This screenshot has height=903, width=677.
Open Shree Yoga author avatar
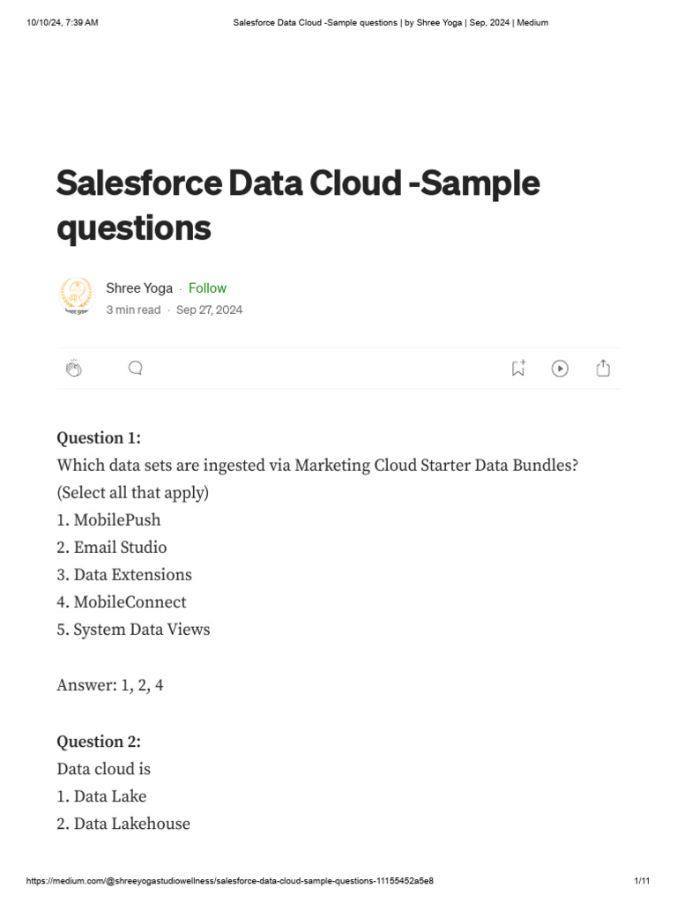tap(76, 296)
